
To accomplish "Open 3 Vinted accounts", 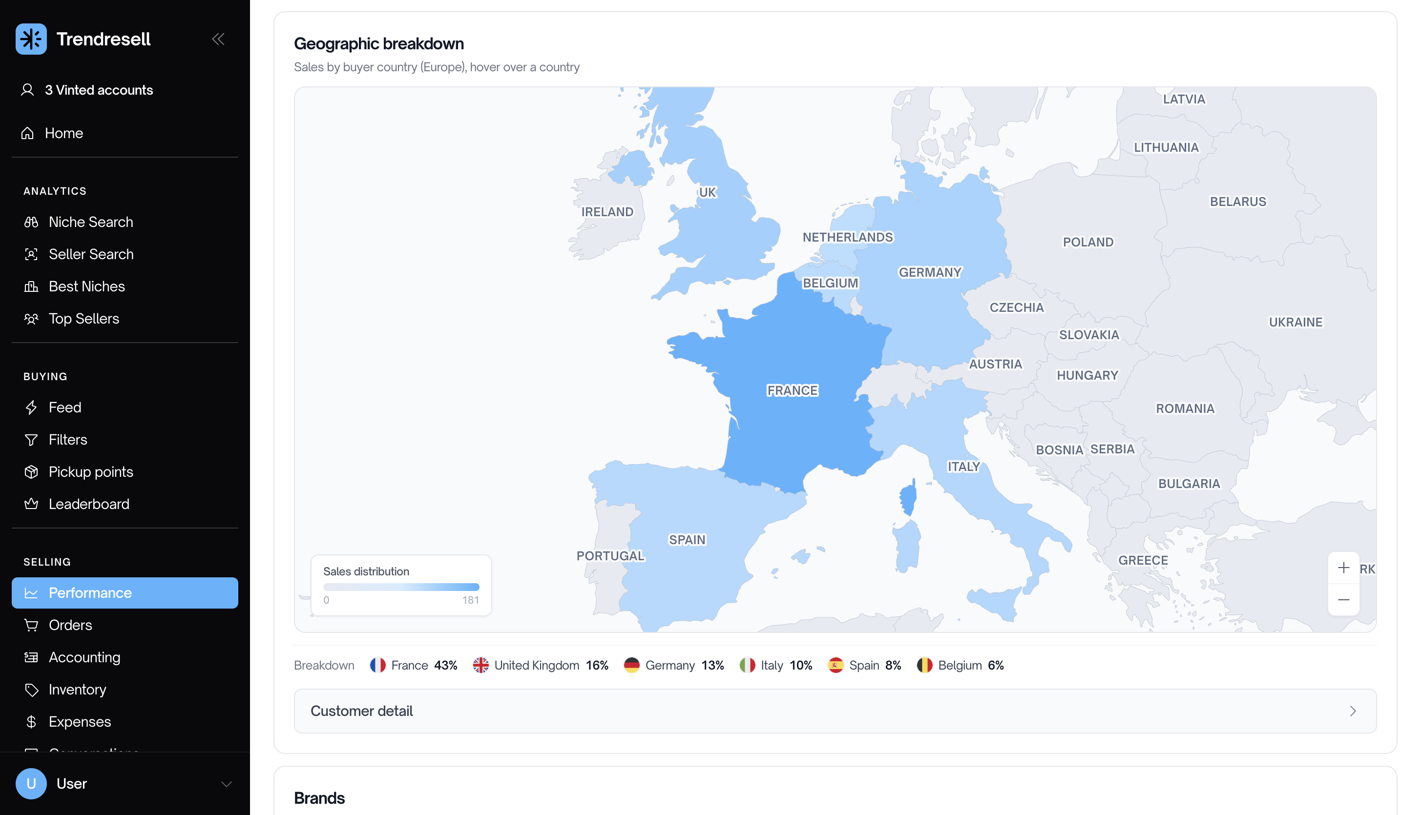I will pyautogui.click(x=125, y=90).
